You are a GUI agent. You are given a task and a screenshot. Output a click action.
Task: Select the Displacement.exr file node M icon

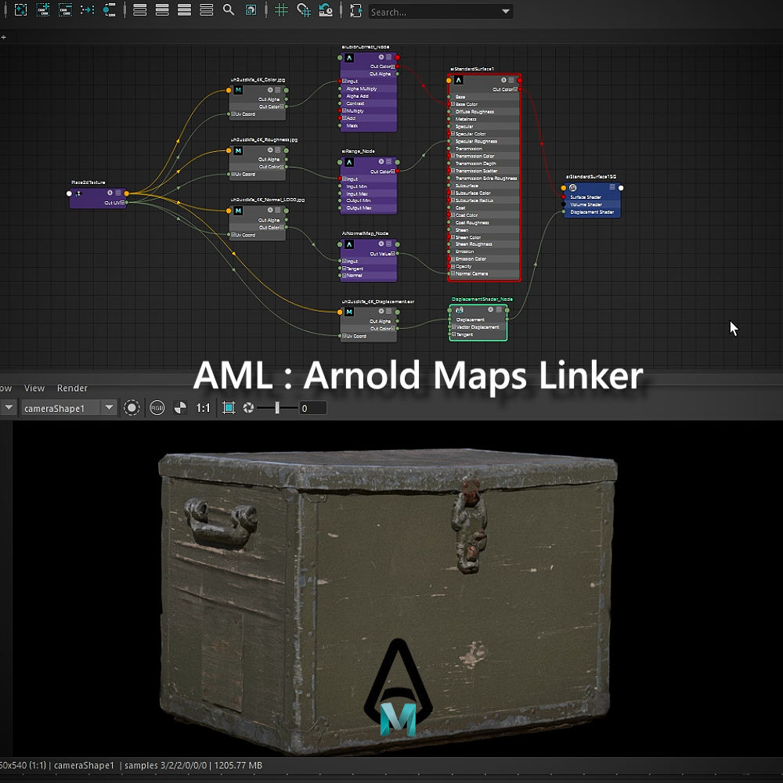coord(349,312)
